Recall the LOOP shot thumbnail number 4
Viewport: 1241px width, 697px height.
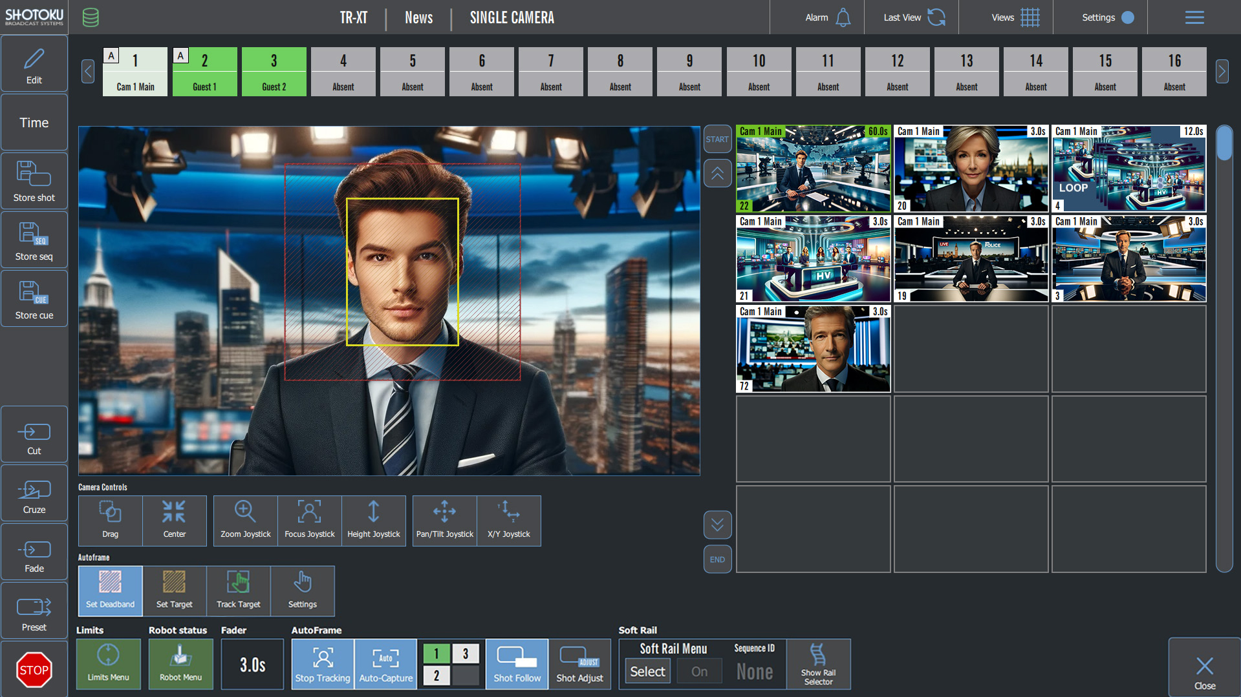pos(1128,169)
